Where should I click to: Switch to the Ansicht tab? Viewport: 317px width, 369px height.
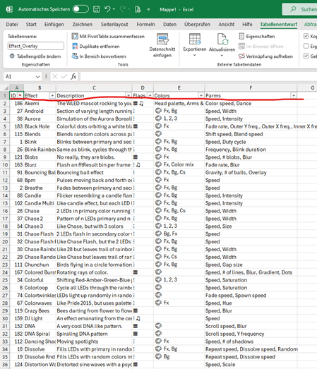227,24
